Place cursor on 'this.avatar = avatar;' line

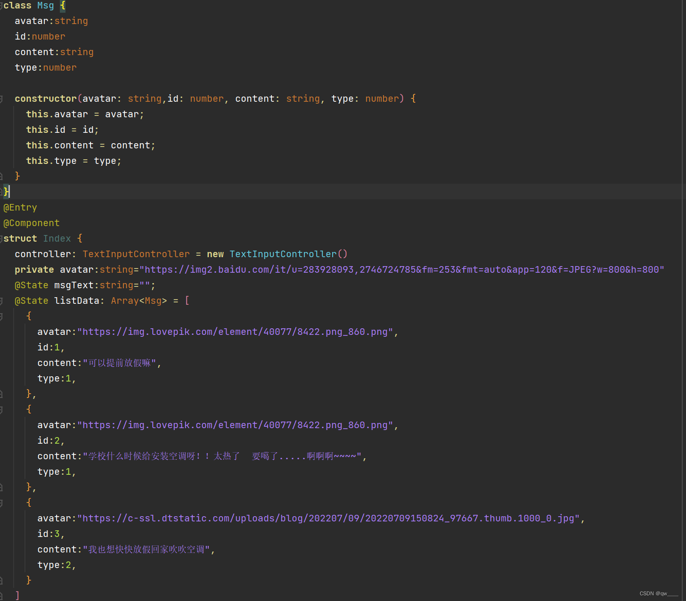click(85, 114)
